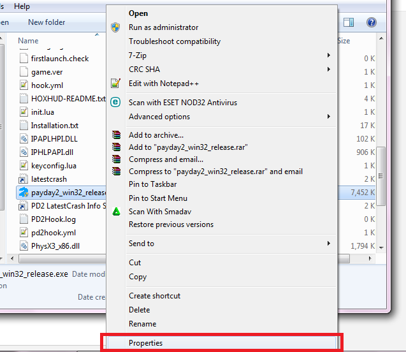Click the horizontal scrollbar left arrow
Viewport: 406px width, 352px height.
(12, 258)
